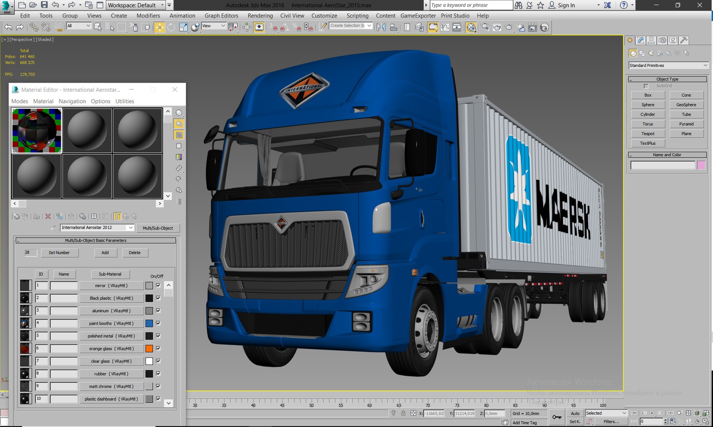This screenshot has height=427, width=713.
Task: Open the View reference coordinate dropdown
Action: pos(214,26)
